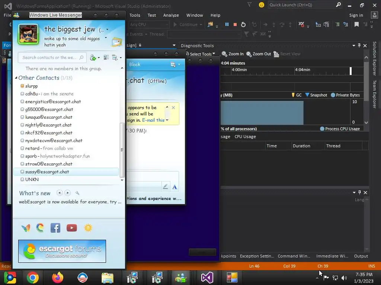381x285 pixels.
Task: Open the Solution Explorer side tab
Action: pos(374,58)
